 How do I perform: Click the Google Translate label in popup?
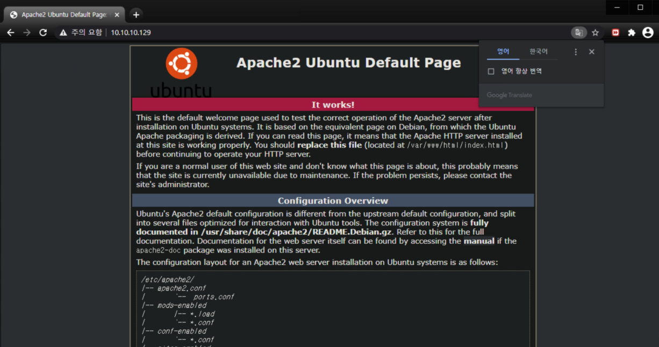pyautogui.click(x=510, y=95)
